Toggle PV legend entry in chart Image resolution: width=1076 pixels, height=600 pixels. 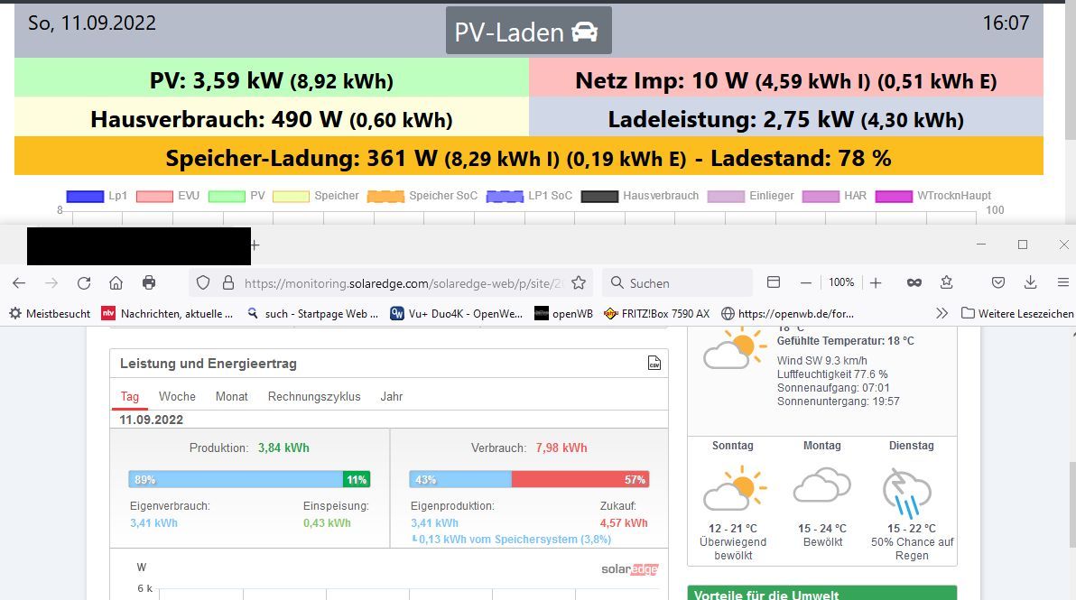coord(237,196)
